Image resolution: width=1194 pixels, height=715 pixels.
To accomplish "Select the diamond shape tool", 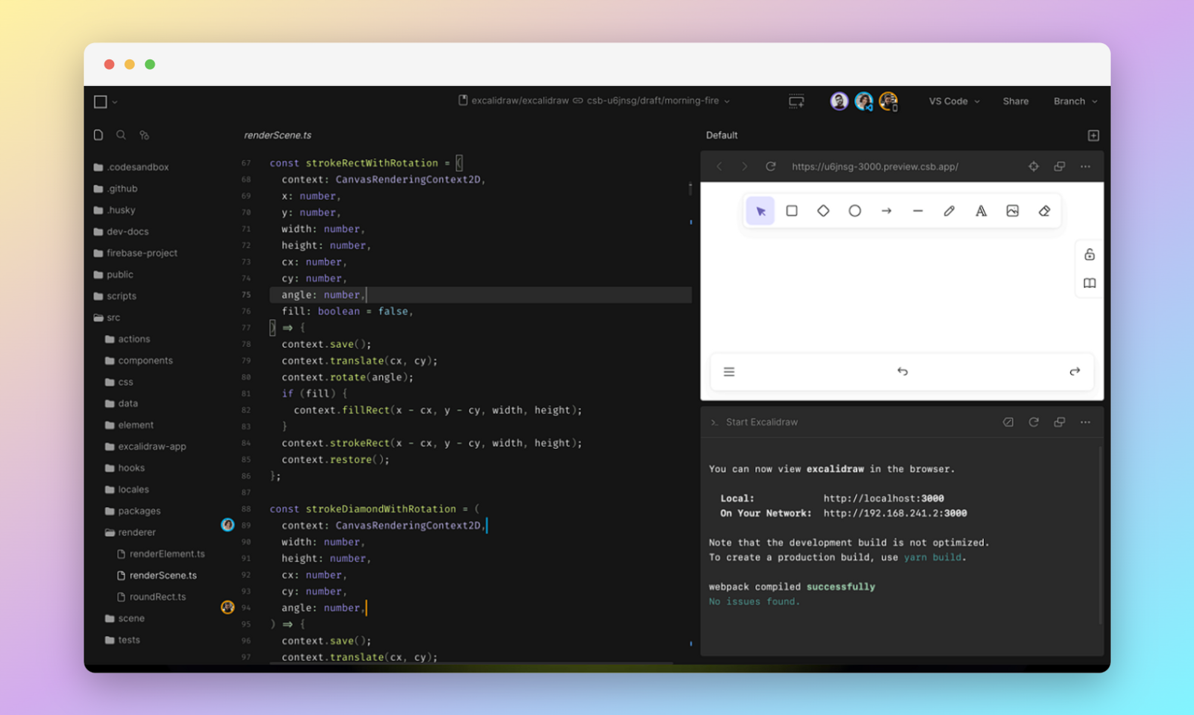I will [822, 211].
